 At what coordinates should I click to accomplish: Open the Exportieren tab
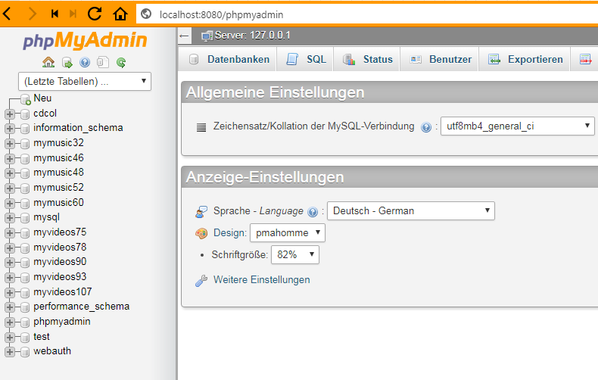click(x=526, y=59)
